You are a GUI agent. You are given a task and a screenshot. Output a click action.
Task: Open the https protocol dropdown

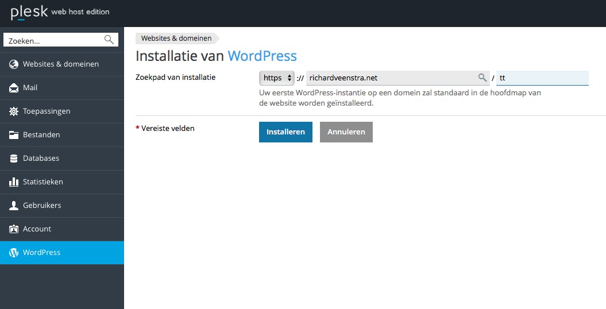coord(277,78)
